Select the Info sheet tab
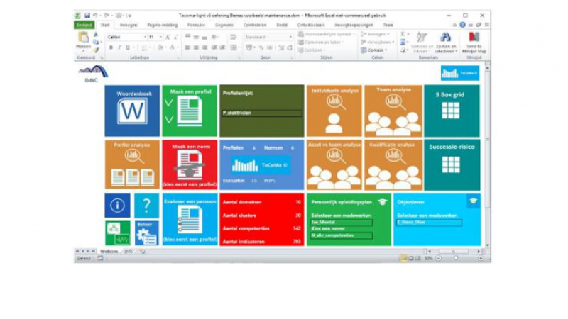The image size is (568, 319). coord(129,251)
